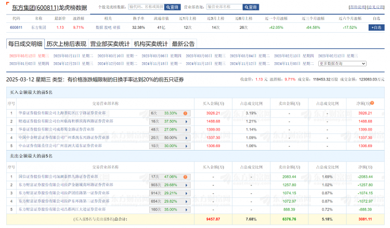Image resolution: width=390 pixels, height=228 pixels.
Task: Switch to 历次上榜后表现 tab
Action: coord(66,44)
